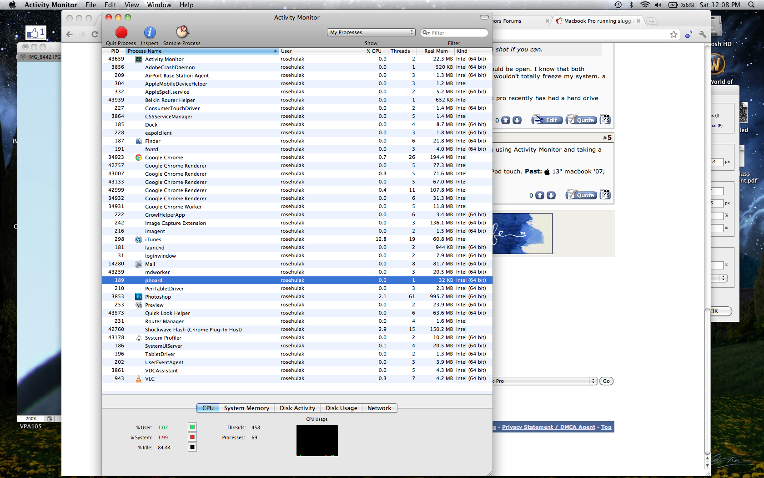Sort by PID column header
Screen dimensions: 764x478
115,51
